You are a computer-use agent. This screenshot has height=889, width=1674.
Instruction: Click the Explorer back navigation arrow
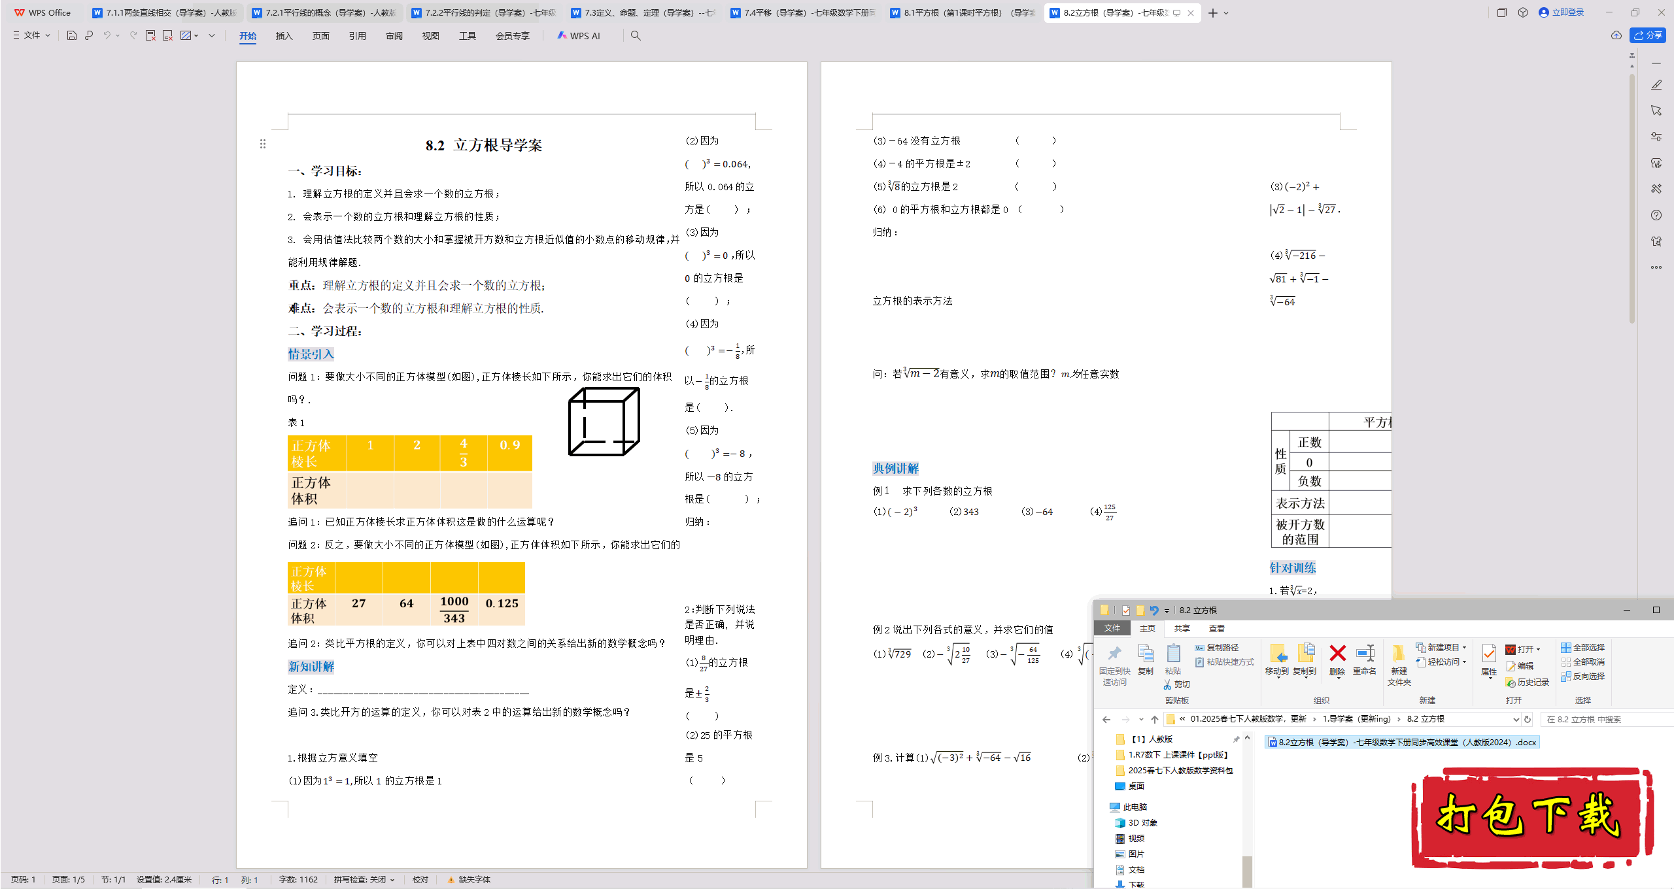click(1106, 720)
